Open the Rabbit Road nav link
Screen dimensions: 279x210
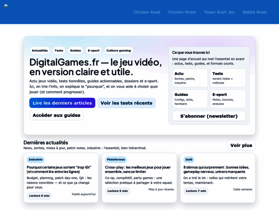click(x=254, y=12)
